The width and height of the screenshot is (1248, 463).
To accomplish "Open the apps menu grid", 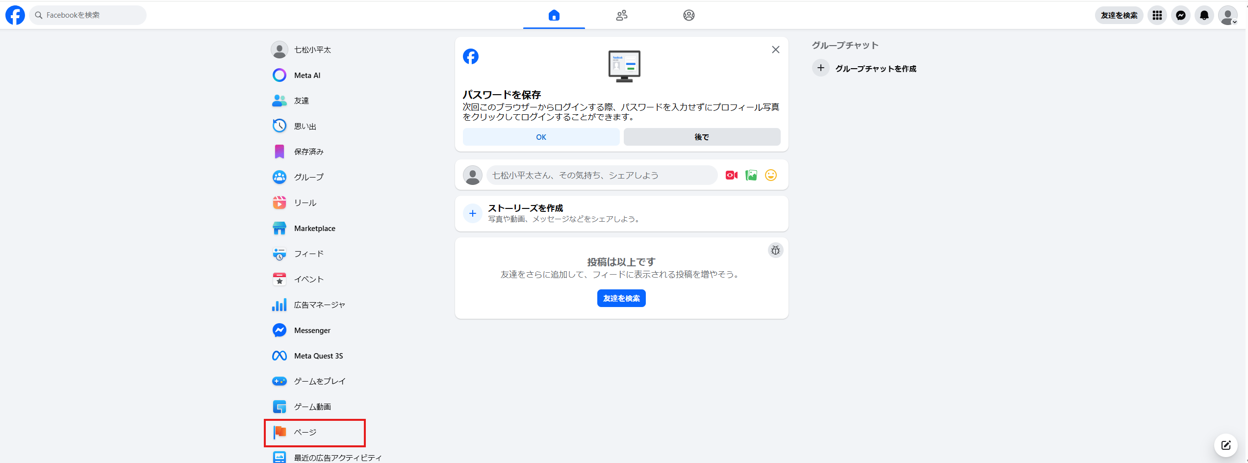I will (x=1157, y=15).
